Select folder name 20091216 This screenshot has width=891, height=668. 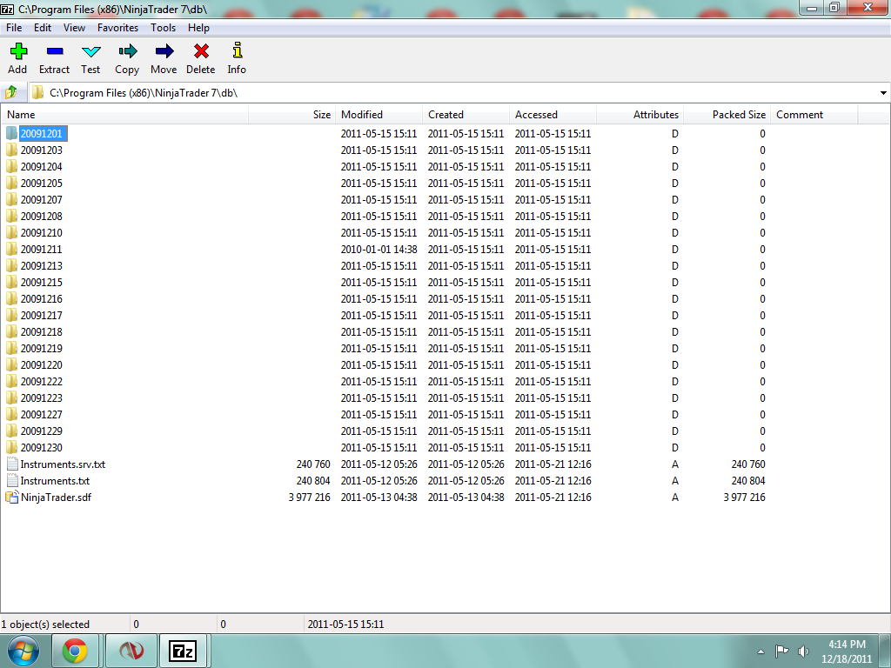pos(42,298)
